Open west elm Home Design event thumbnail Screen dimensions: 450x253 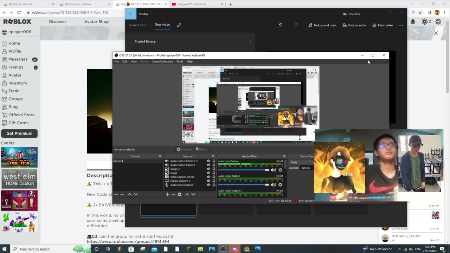click(x=19, y=179)
